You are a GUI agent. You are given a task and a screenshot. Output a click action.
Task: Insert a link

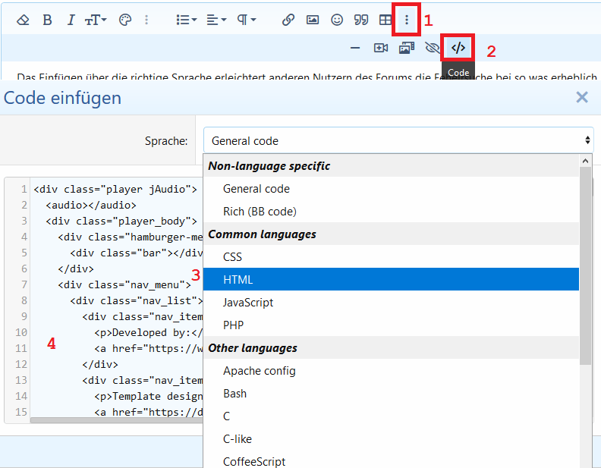click(x=288, y=20)
